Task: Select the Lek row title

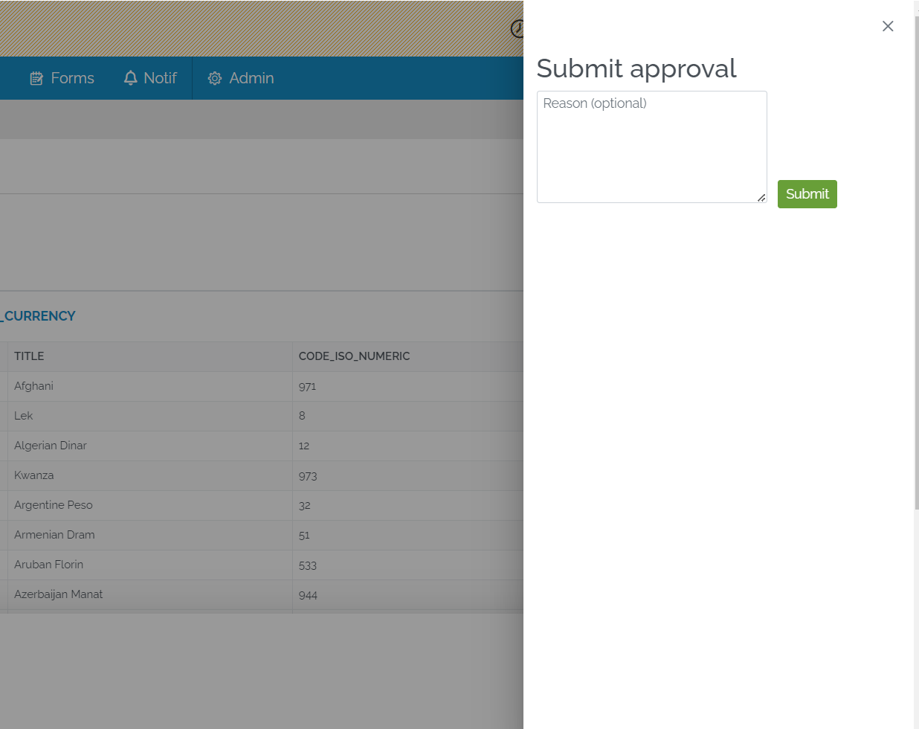Action: [24, 416]
